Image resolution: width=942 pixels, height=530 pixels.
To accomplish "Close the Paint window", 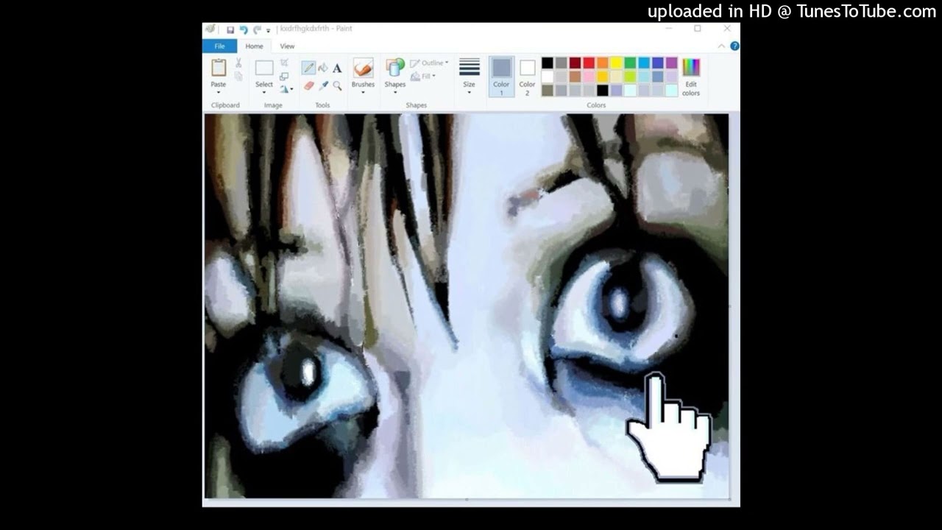I will click(726, 29).
